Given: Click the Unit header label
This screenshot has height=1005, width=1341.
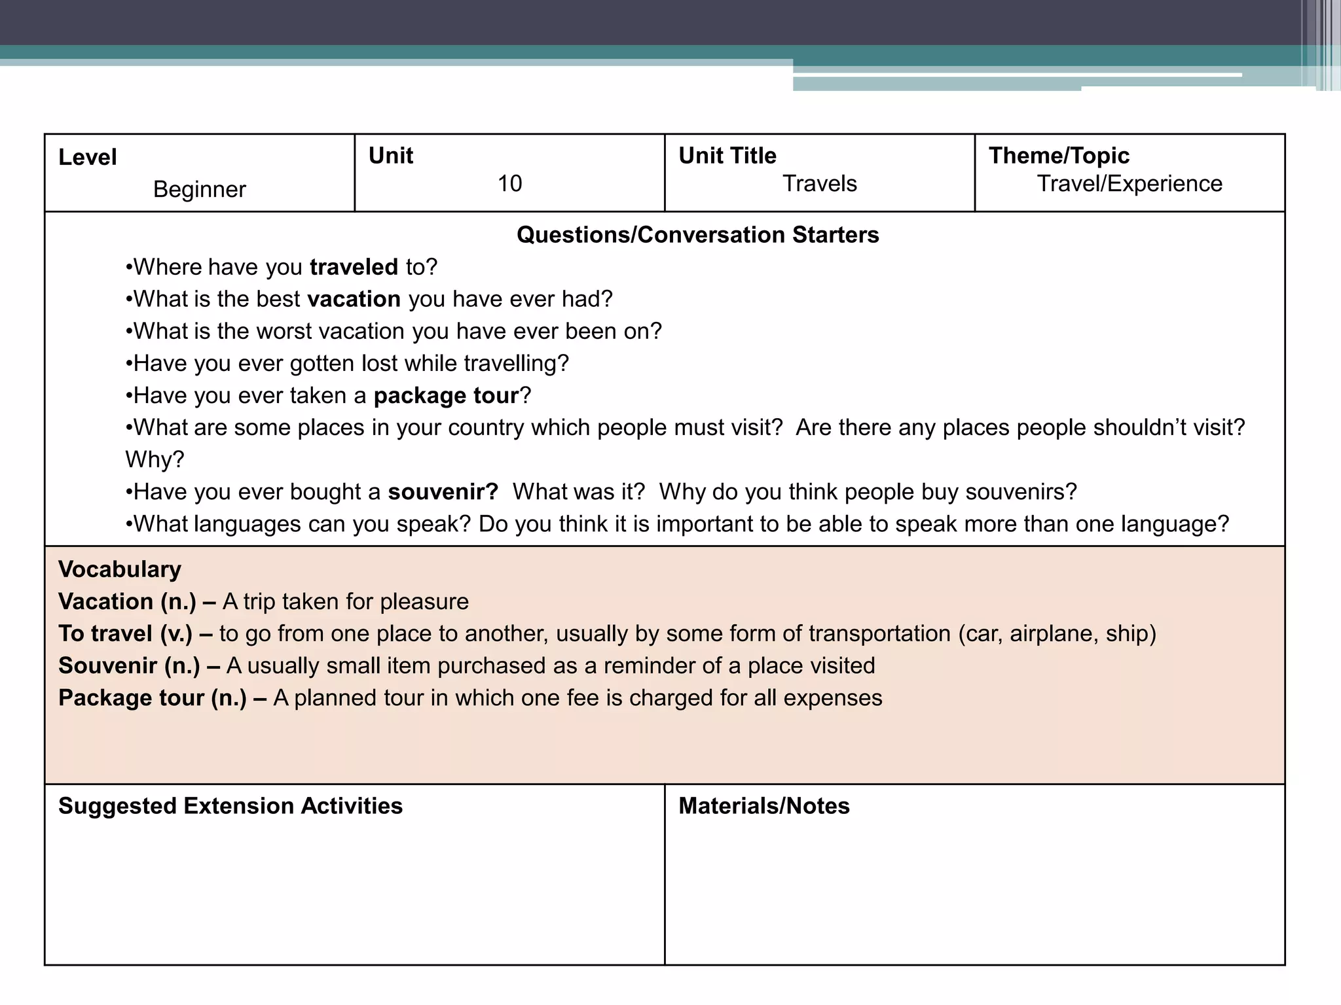Looking at the screenshot, I should [390, 156].
